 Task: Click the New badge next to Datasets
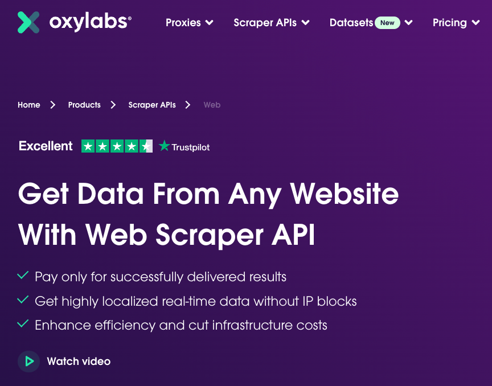click(387, 23)
